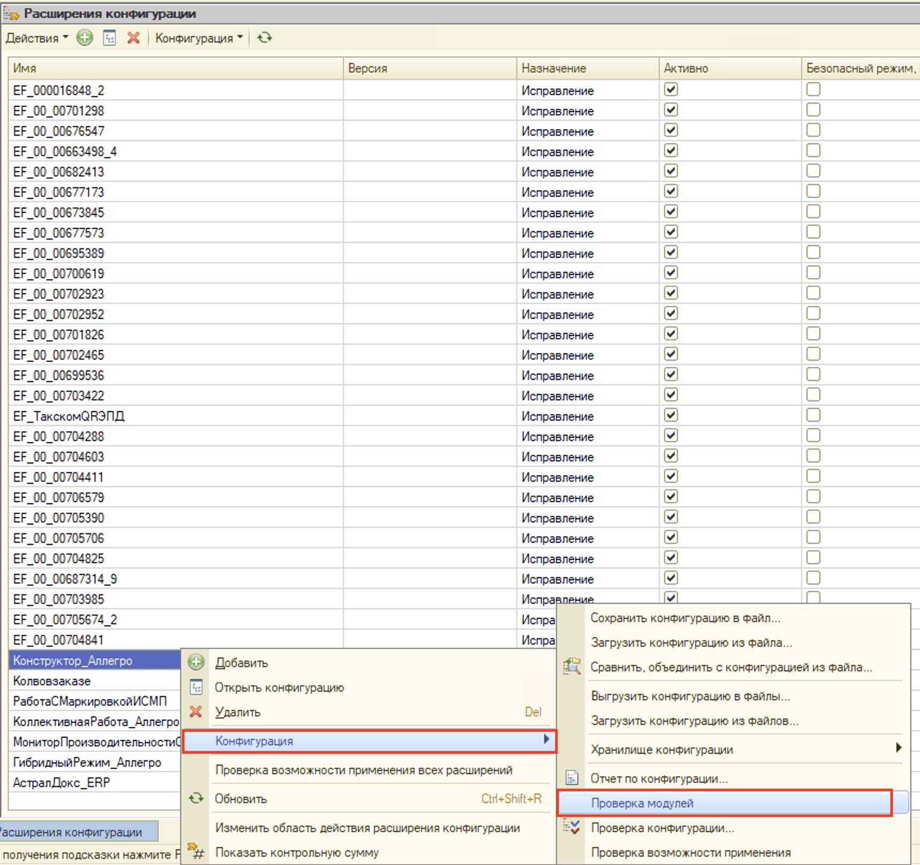This screenshot has width=920, height=865.
Task: Uncheck Активно for EF_000016848_2
Action: pos(671,90)
